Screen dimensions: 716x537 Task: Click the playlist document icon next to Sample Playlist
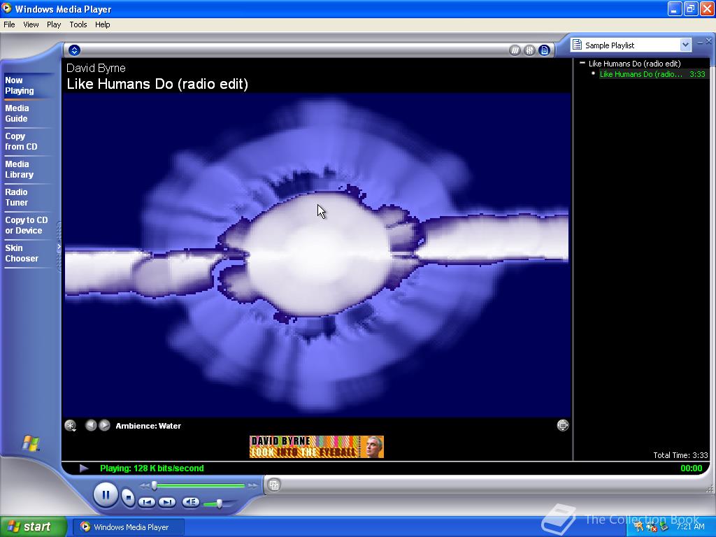pos(577,45)
